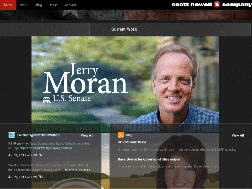Open the Blog heading link

click(129, 135)
